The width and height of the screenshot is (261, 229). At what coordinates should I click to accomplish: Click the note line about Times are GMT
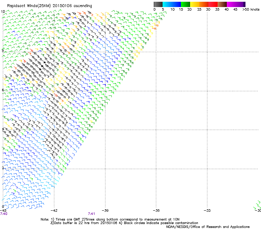point(110,219)
